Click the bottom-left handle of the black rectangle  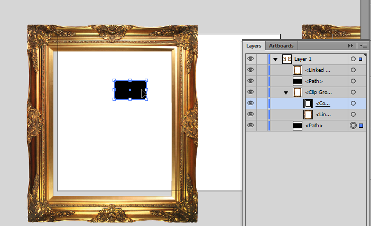click(114, 99)
